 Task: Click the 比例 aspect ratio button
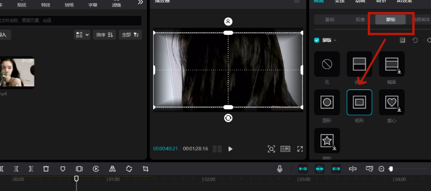click(285, 149)
